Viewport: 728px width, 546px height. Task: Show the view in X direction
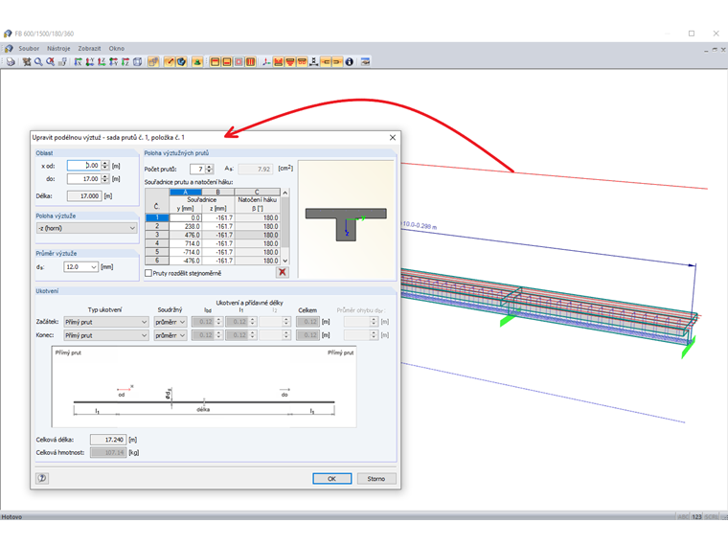78,61
